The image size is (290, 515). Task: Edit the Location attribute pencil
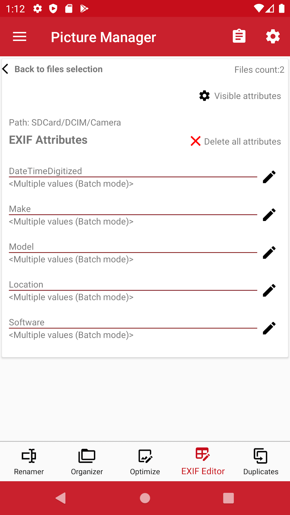(x=269, y=291)
